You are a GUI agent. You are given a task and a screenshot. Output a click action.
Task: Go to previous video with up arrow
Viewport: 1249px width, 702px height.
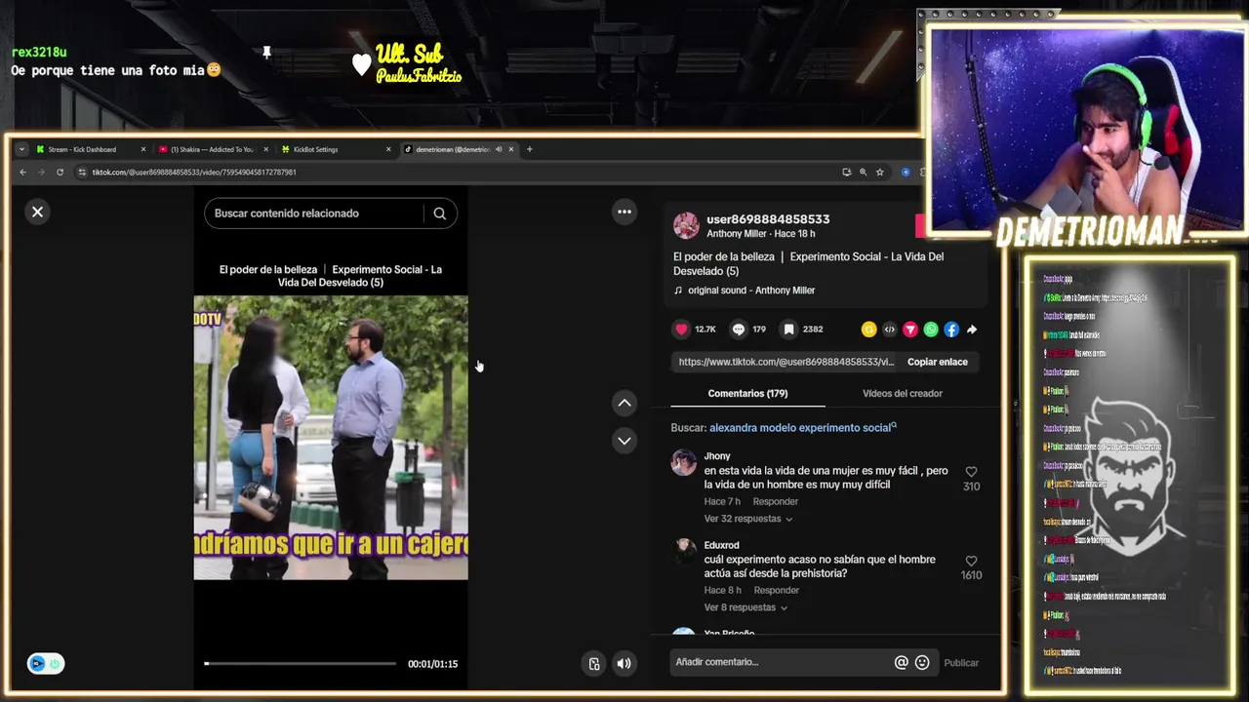[624, 403]
